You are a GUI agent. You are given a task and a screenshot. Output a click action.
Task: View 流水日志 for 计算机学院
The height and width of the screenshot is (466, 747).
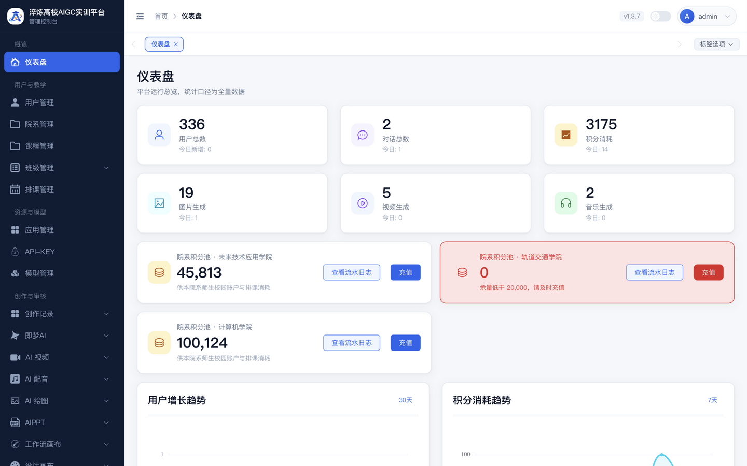[x=352, y=343]
